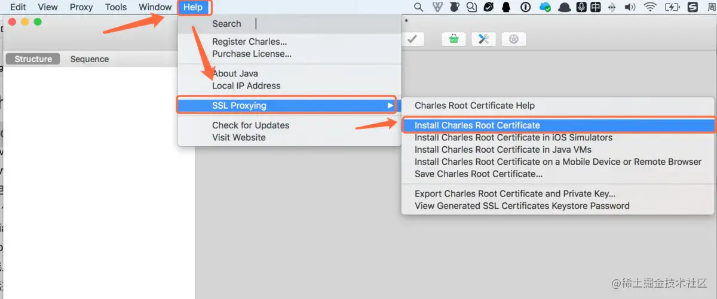Open the Window menu

(155, 7)
